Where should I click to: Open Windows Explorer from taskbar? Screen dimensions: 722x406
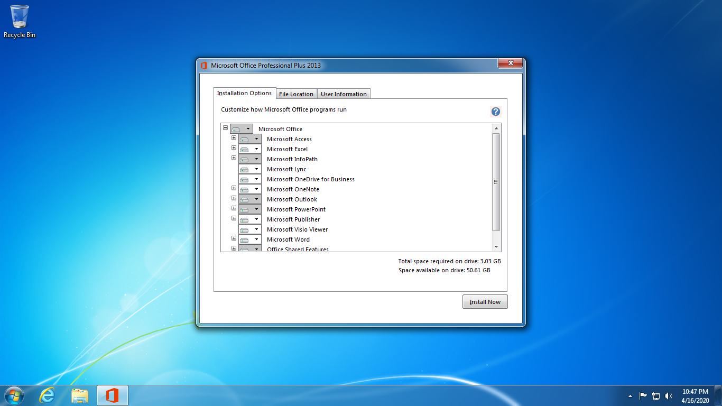(80, 395)
